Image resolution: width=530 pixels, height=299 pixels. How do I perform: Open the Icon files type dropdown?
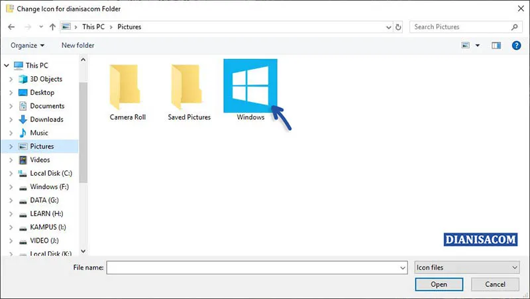467,268
